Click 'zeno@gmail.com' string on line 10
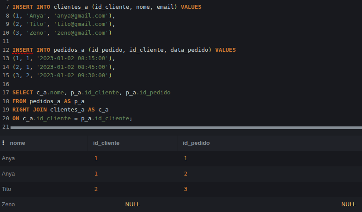This screenshot has width=362, height=212. [81, 33]
